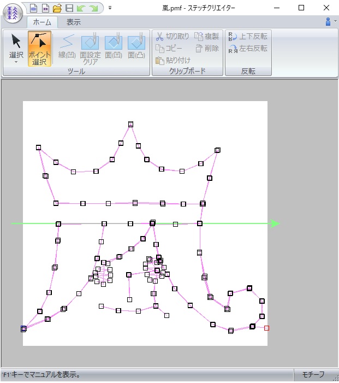The width and height of the screenshot is (339, 383).
Task: Click 貼り付け paste button
Action: [173, 60]
